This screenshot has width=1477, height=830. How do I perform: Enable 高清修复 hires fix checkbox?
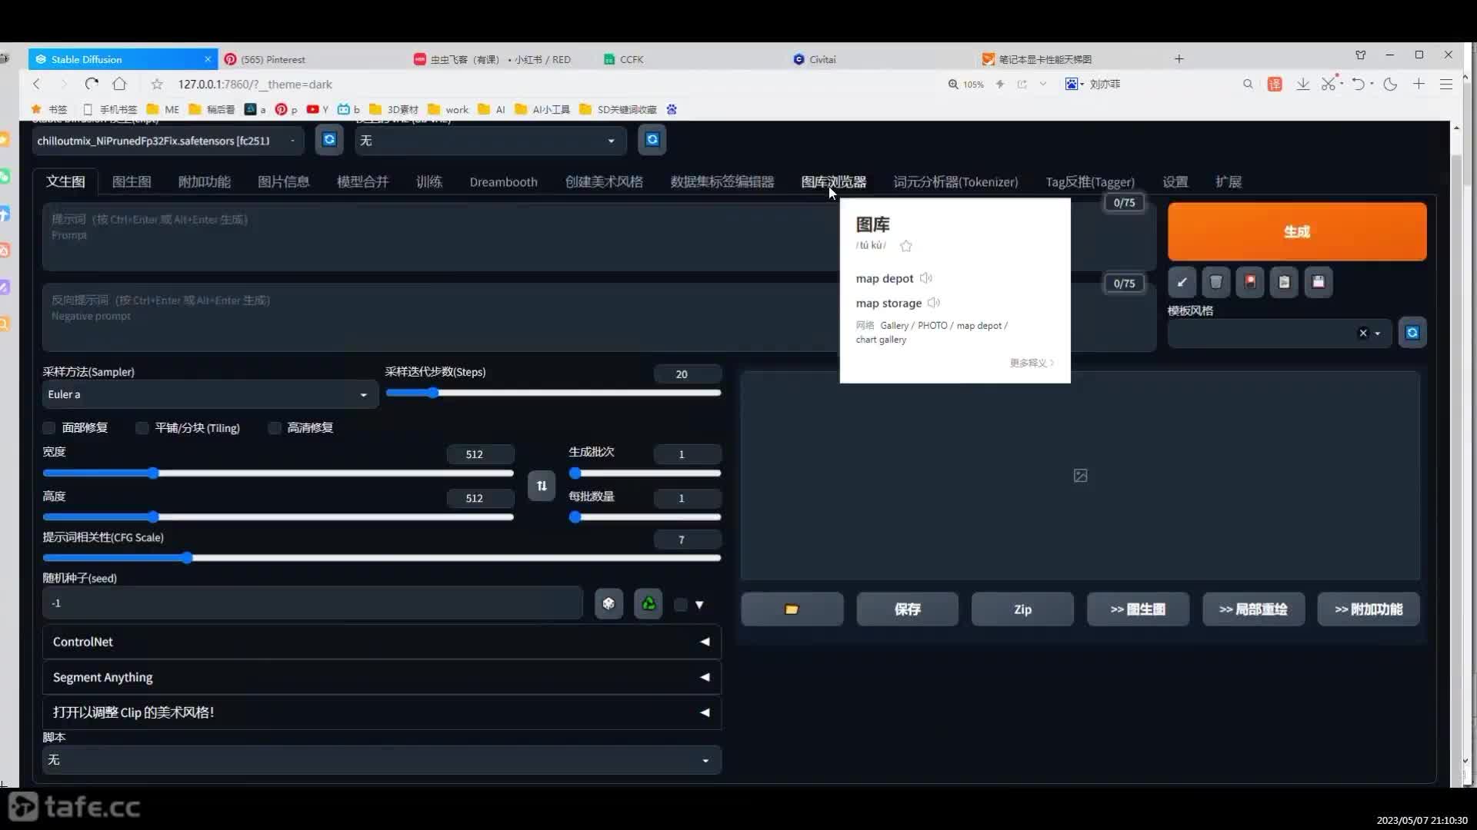tap(274, 428)
